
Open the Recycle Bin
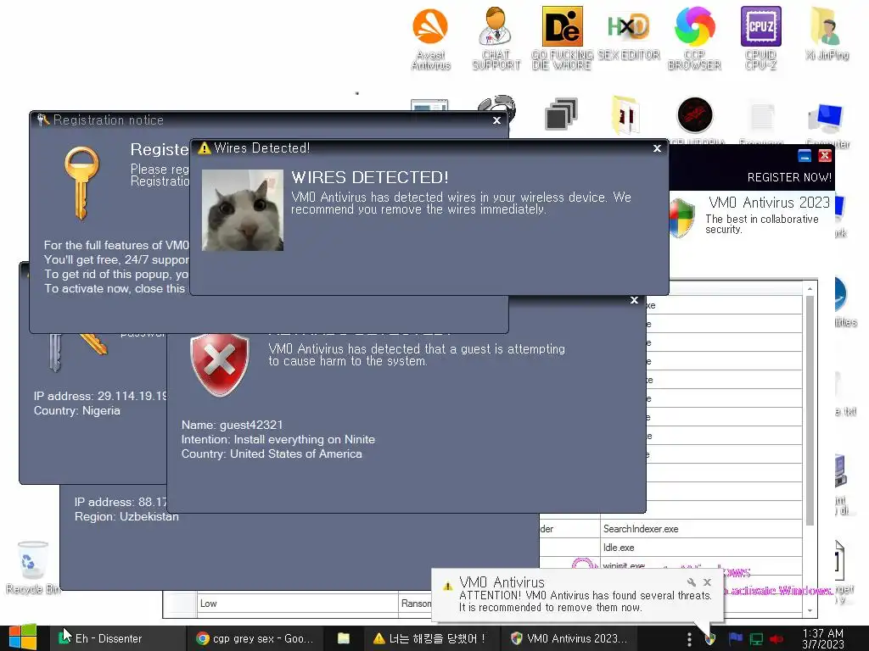pos(33,567)
